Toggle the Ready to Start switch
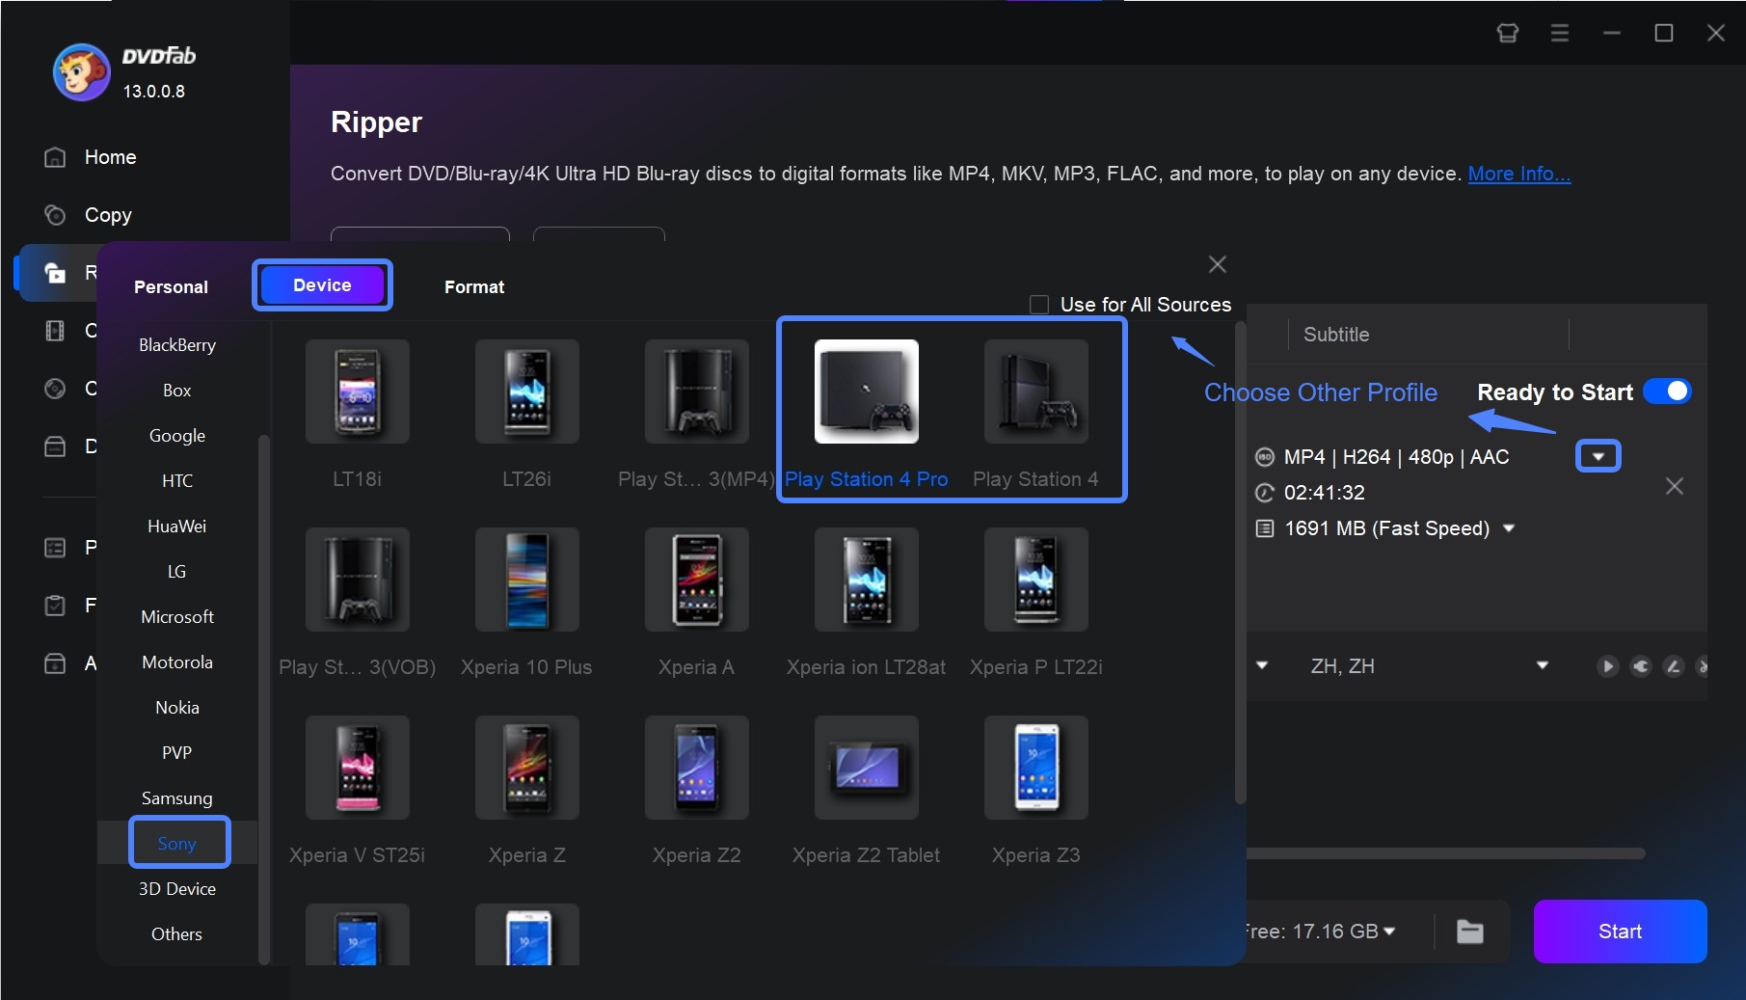The height and width of the screenshot is (1000, 1746). point(1667,392)
